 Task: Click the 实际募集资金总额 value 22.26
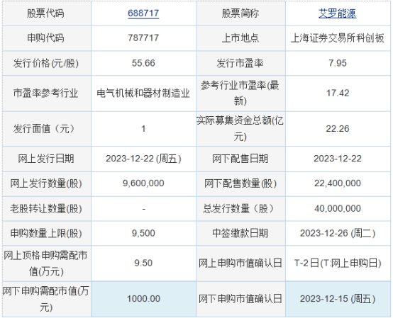point(338,129)
